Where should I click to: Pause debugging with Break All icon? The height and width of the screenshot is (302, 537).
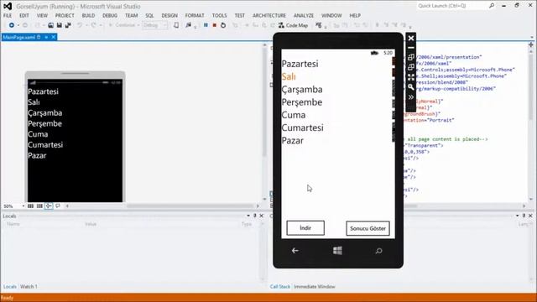point(206,25)
